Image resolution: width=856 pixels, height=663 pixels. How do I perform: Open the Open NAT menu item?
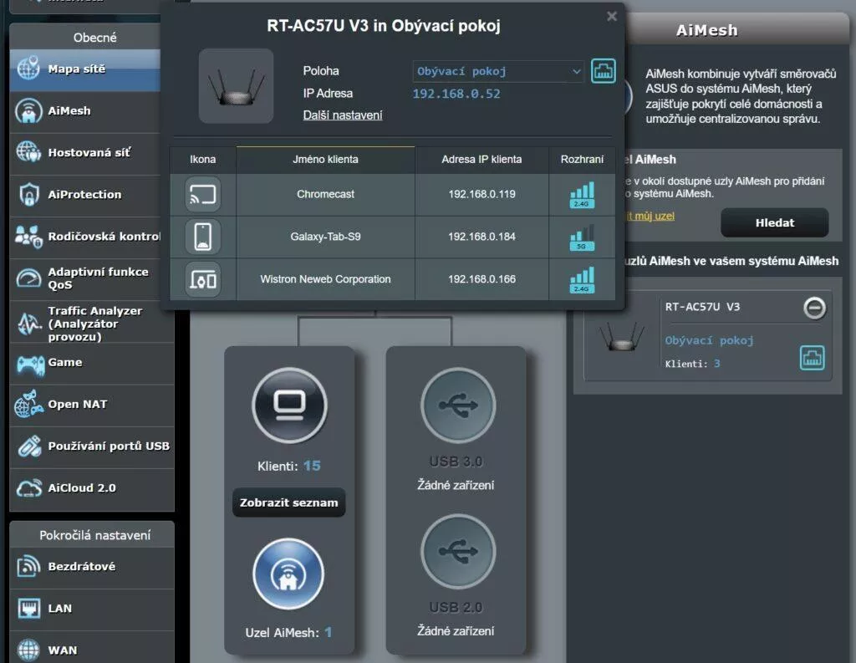(x=92, y=405)
